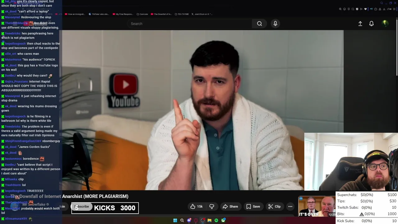398x224 pixels.
Task: Click the search tabs icon in title bar
Action: click(x=382, y=3)
